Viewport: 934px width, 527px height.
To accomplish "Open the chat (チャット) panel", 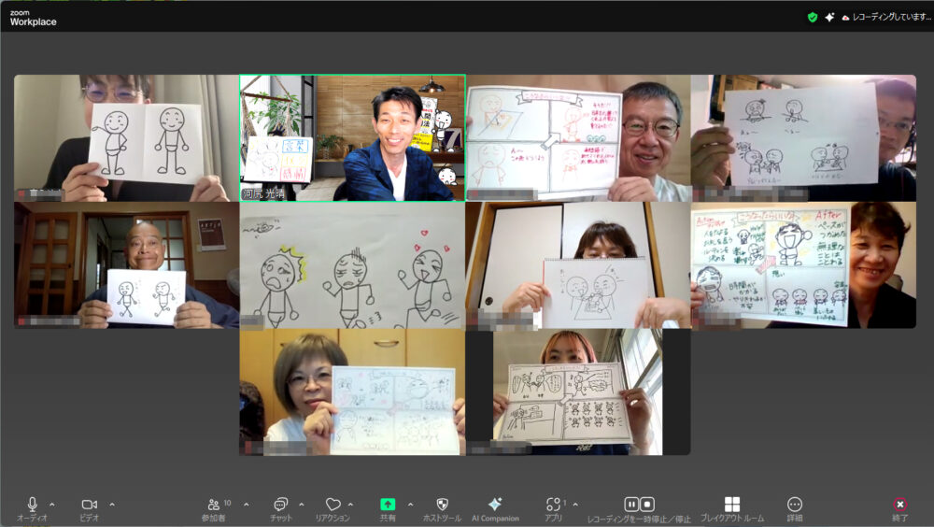I will click(280, 505).
